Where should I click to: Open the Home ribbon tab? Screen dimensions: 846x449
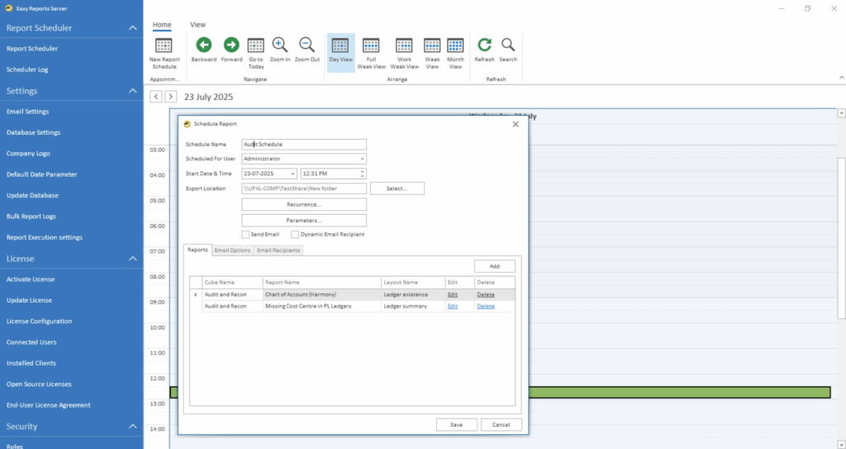[162, 25]
